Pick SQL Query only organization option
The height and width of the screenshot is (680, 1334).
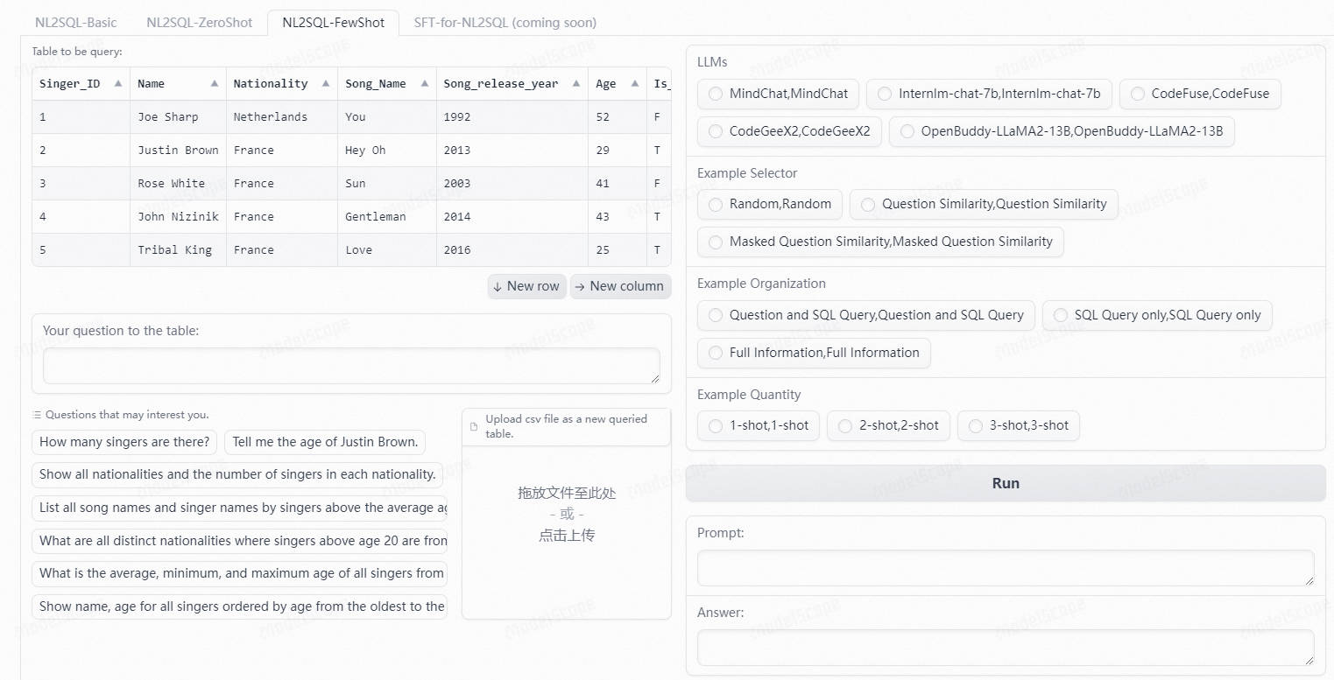pos(1061,315)
